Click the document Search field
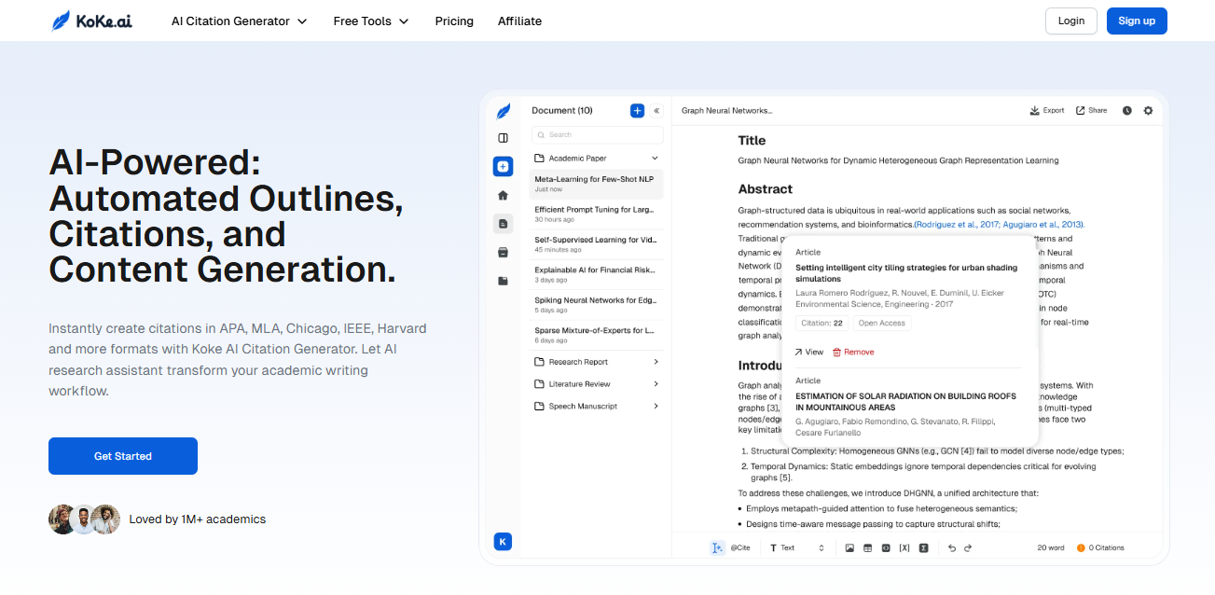1215x595 pixels. tap(597, 135)
